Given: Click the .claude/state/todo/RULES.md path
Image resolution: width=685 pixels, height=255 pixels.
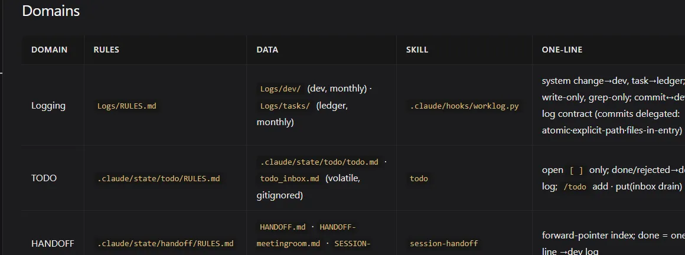Looking at the screenshot, I should (x=159, y=178).
